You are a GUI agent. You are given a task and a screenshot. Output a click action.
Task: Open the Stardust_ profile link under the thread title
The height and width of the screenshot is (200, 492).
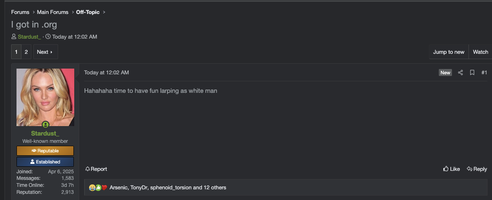pyautogui.click(x=30, y=37)
